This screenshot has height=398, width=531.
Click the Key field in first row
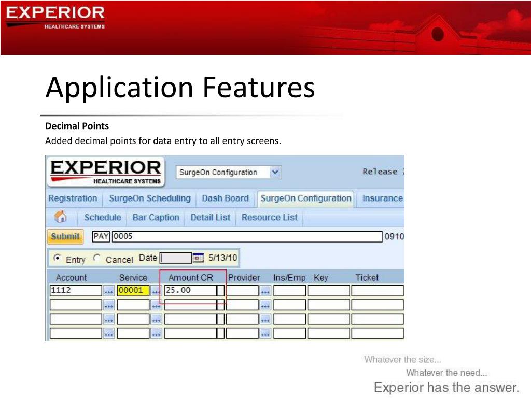328,290
